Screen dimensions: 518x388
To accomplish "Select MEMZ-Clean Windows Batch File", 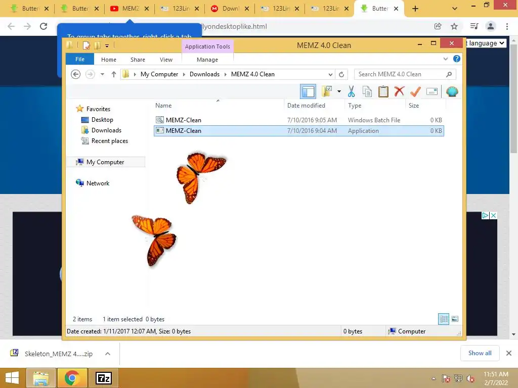I will pos(298,120).
